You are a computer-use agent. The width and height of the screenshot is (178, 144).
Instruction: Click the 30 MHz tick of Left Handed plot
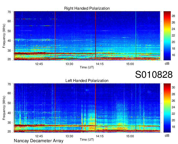[x=9, y=123]
